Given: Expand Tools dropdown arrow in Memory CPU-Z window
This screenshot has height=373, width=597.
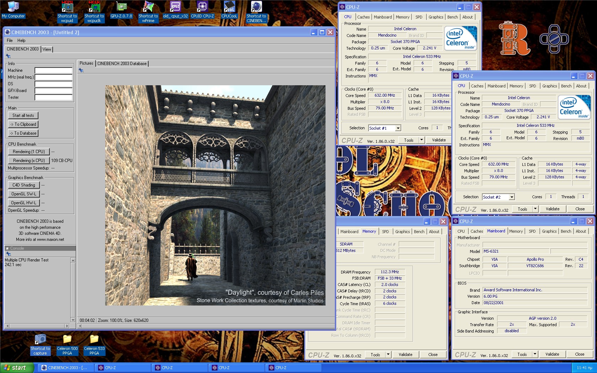Looking at the screenshot, I should (x=388, y=355).
